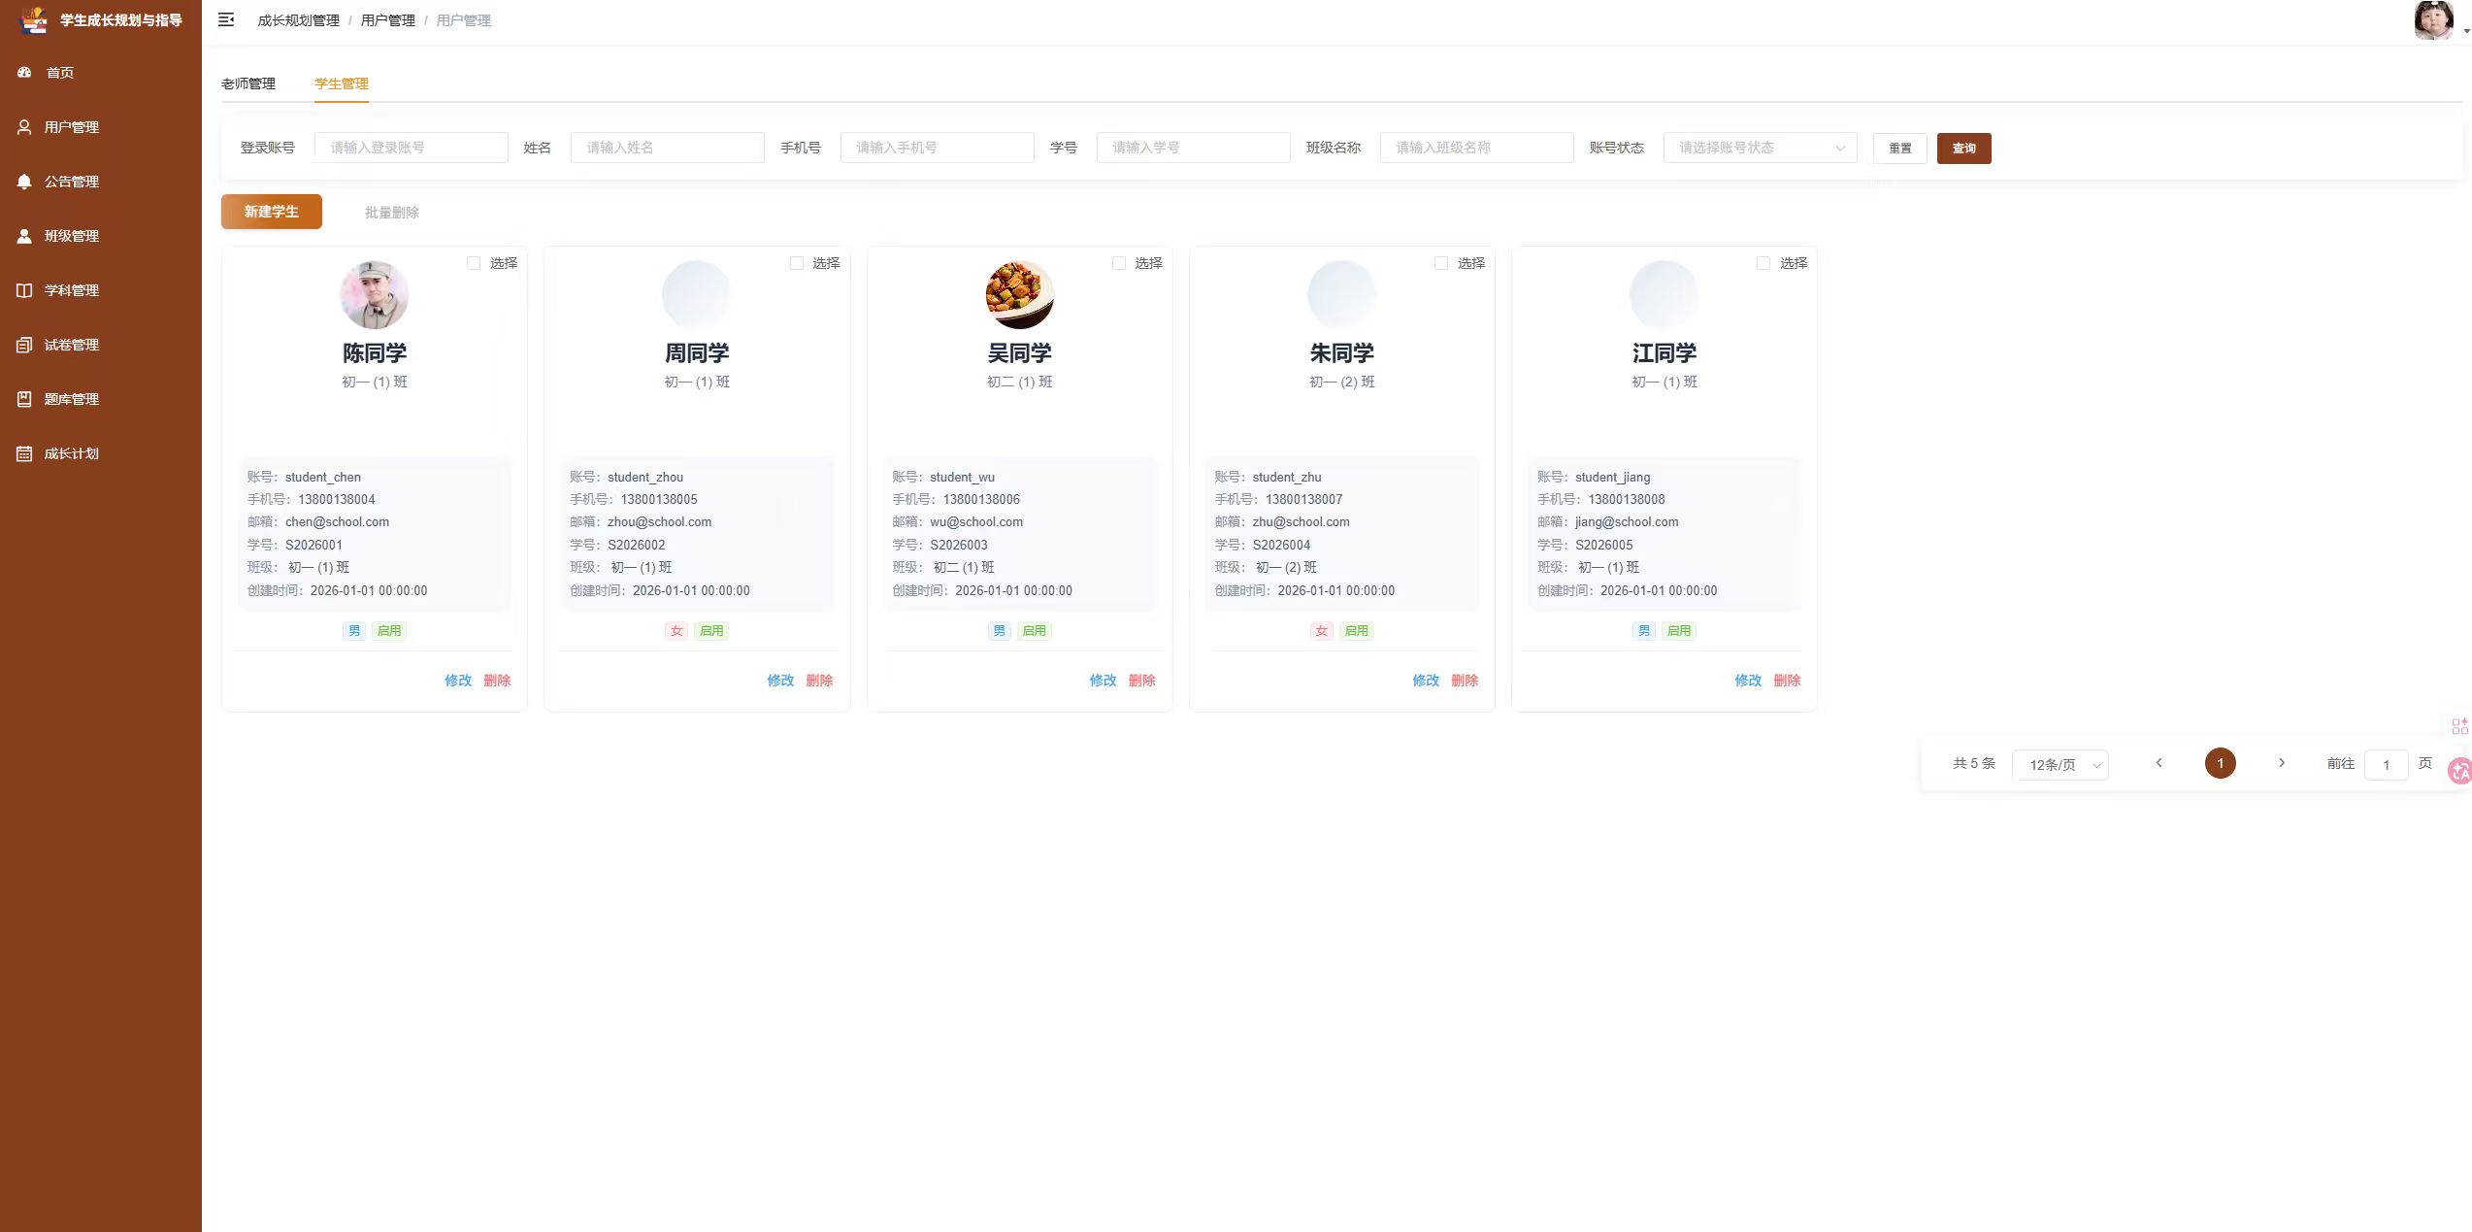Click the 成长规划管理 breadcrumb

pyautogui.click(x=299, y=20)
